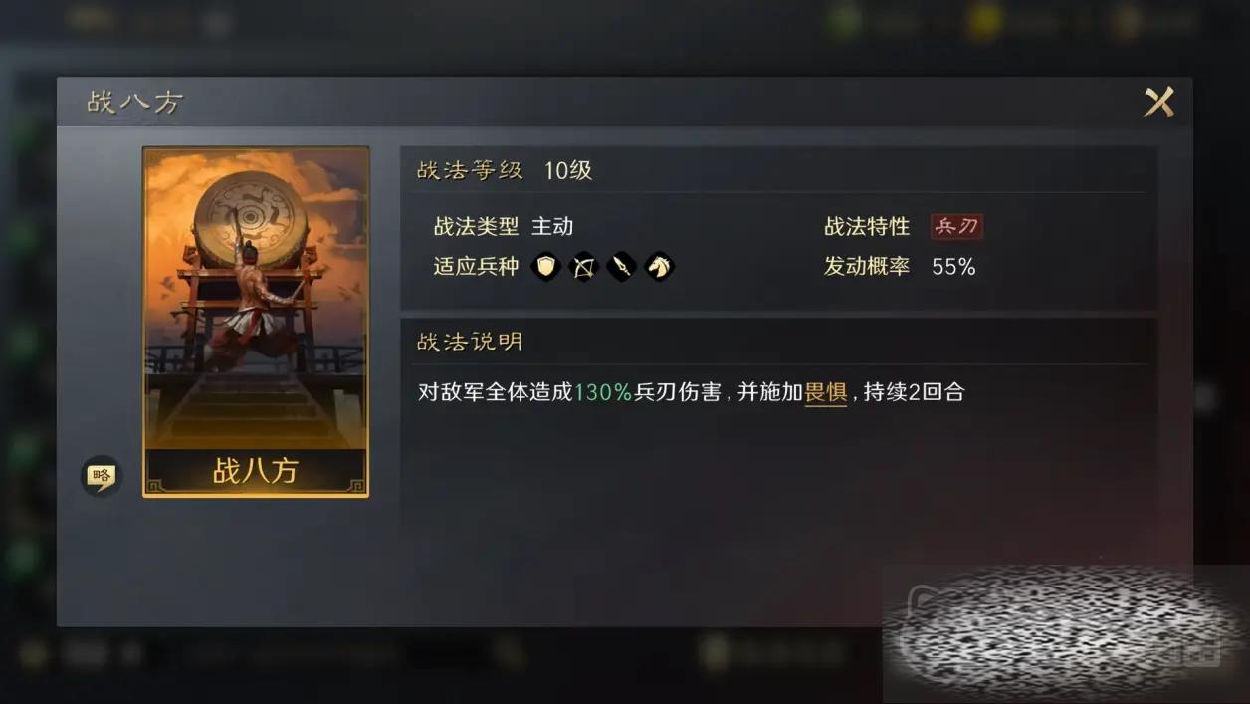This screenshot has width=1250, height=704.
Task: Open the underlined 畏惧 status link
Action: pyautogui.click(x=825, y=392)
